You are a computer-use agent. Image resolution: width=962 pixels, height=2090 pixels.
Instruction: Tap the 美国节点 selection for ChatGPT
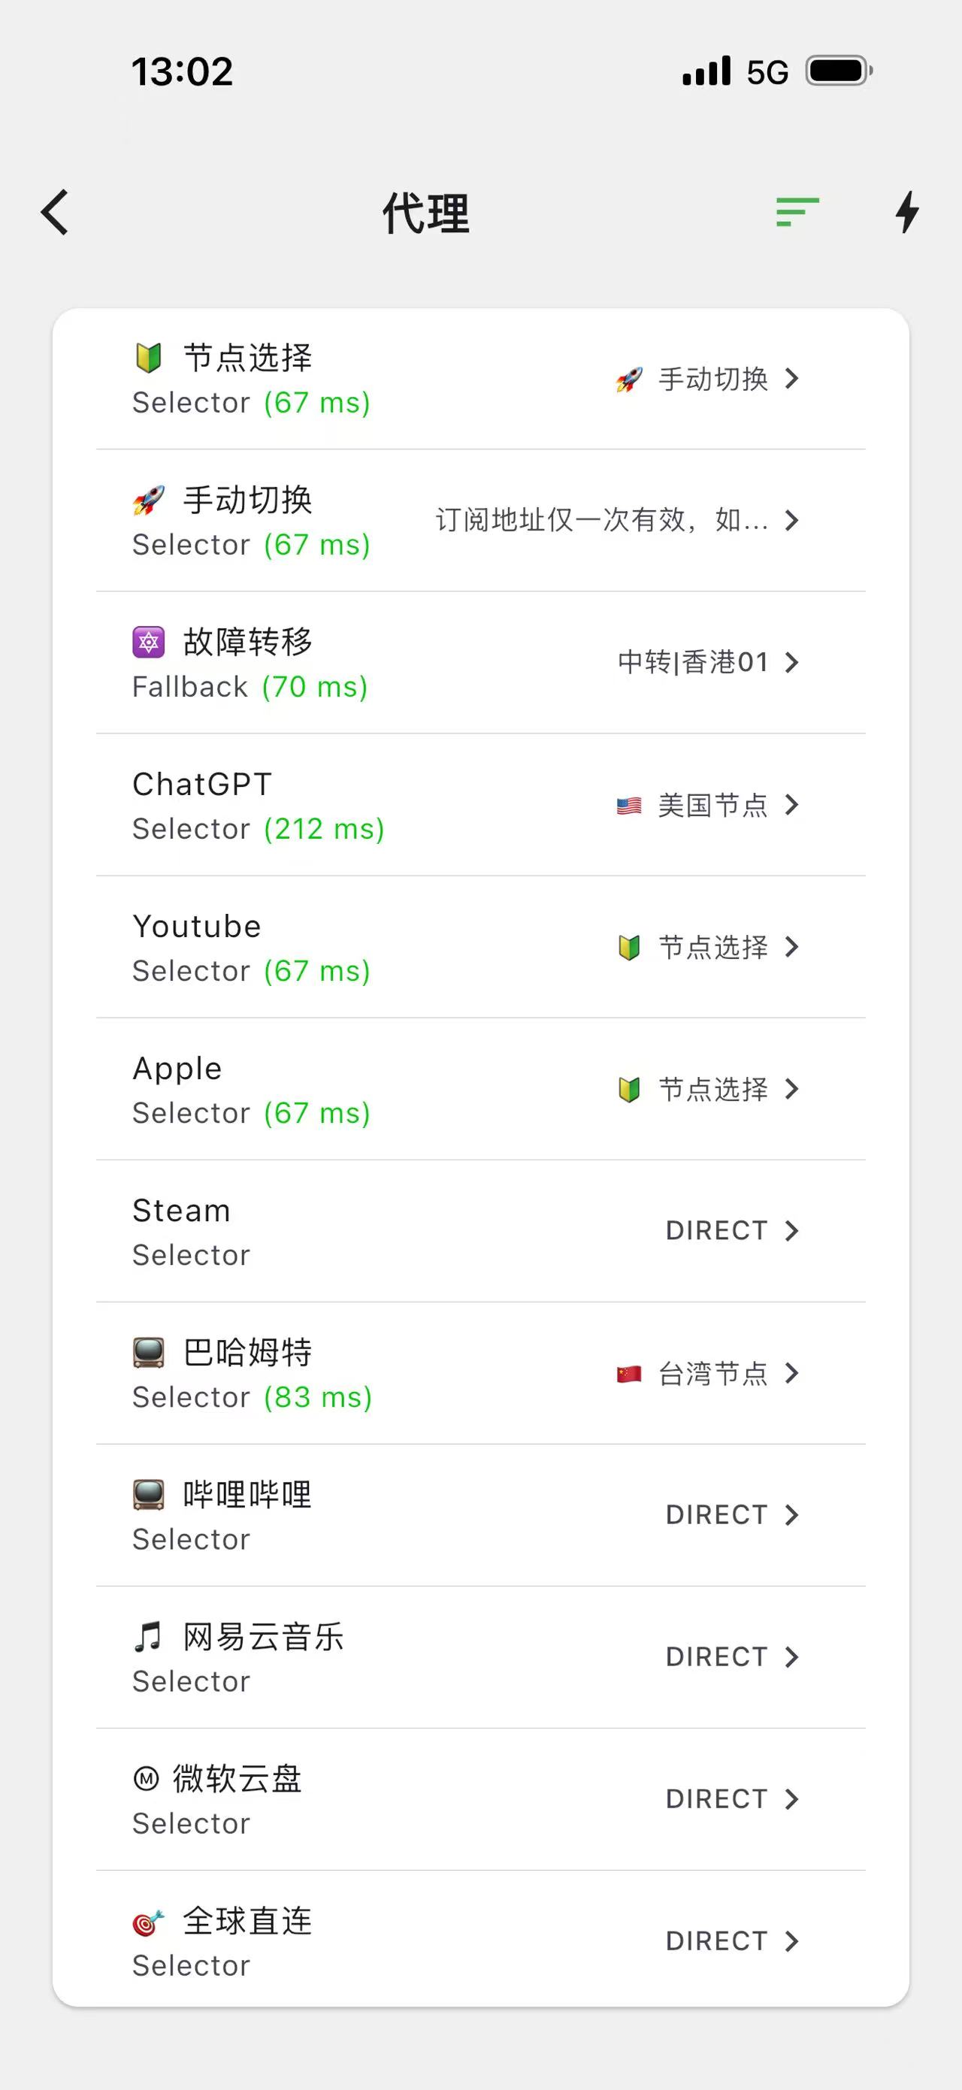coord(712,805)
